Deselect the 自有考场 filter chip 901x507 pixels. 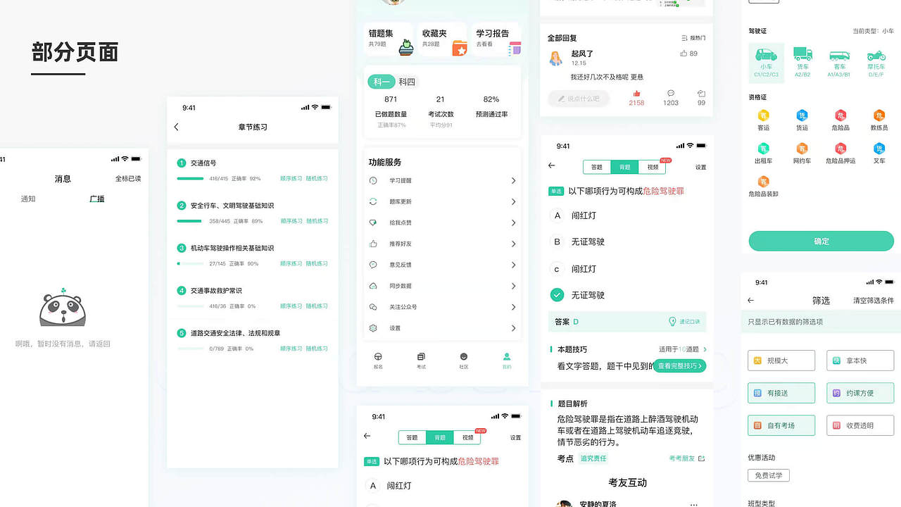781,425
